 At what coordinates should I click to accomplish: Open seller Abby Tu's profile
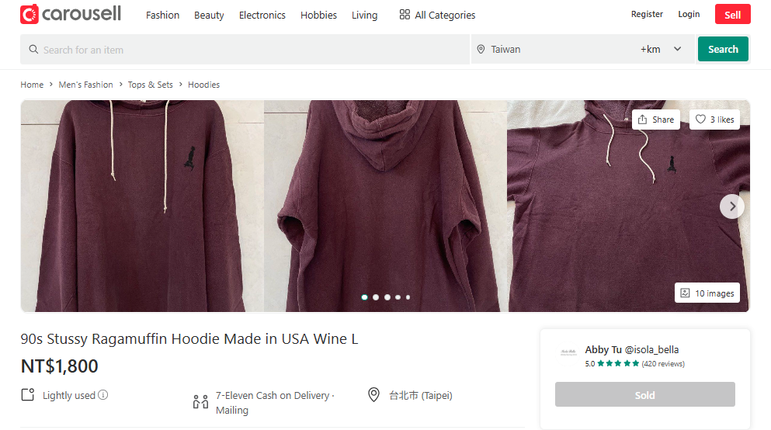click(631, 349)
